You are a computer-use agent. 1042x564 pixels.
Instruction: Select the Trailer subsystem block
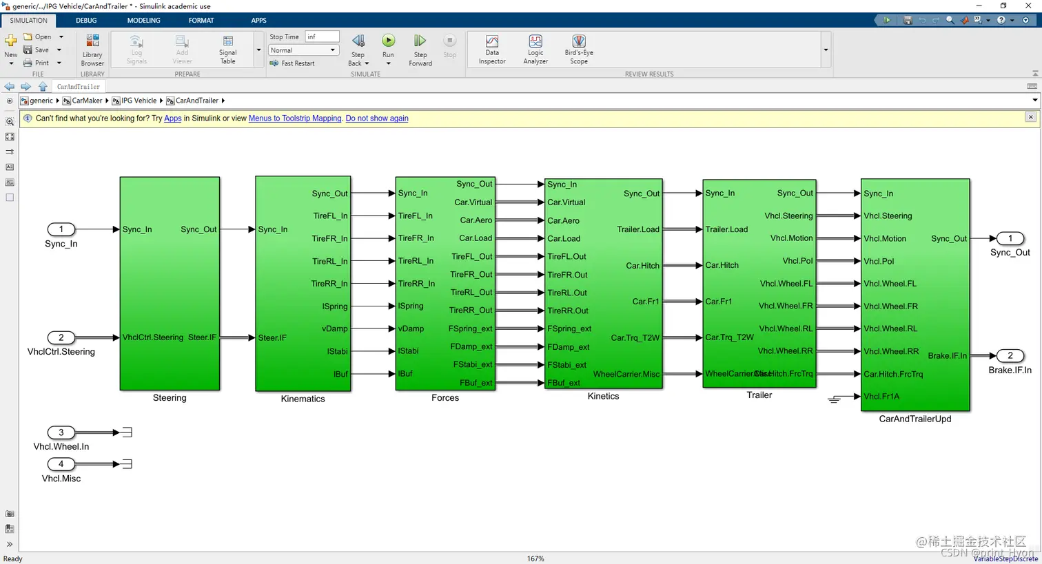[759, 284]
